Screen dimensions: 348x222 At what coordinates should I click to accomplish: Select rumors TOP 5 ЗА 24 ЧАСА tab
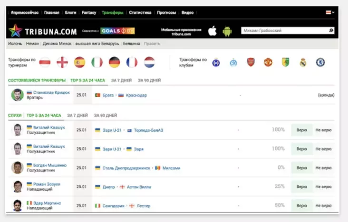pos(44,115)
